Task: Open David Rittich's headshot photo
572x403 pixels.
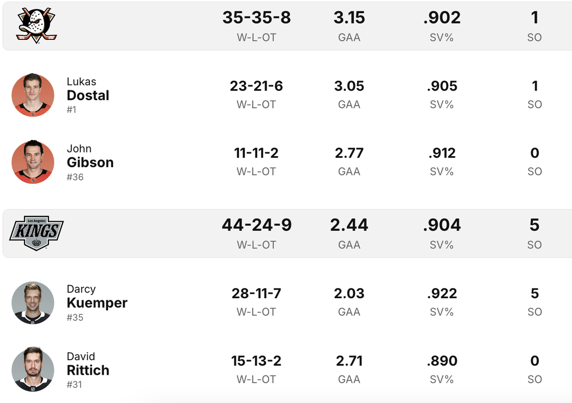Action: pos(33,370)
